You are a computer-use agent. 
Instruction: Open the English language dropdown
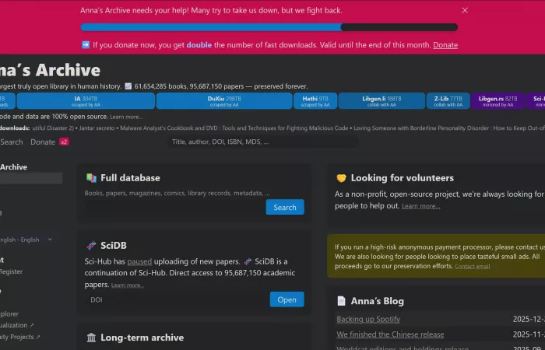27,240
